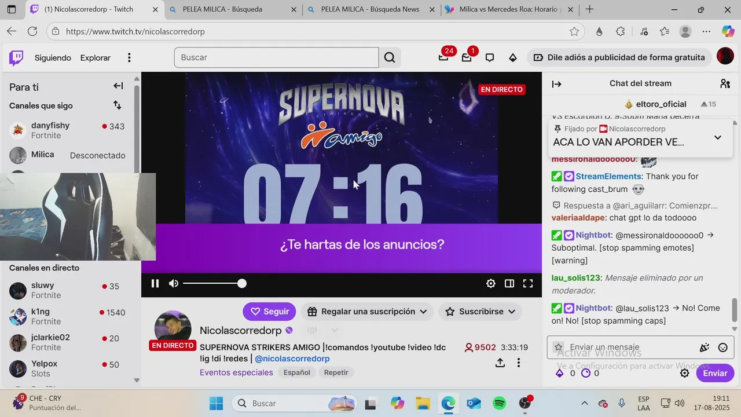Viewport: 741px width, 417px height.
Task: Click the eltoro_oficial top gifter name
Action: (x=661, y=104)
